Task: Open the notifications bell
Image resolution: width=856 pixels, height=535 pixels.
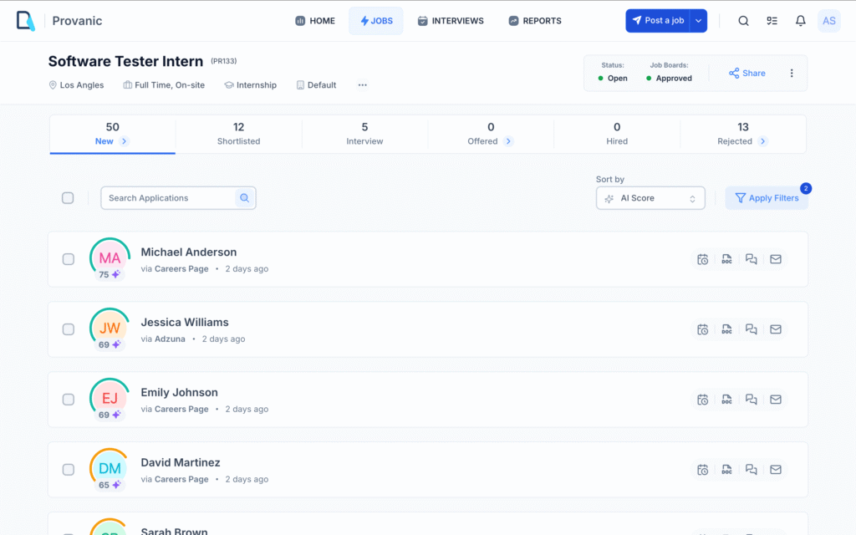Action: tap(800, 20)
